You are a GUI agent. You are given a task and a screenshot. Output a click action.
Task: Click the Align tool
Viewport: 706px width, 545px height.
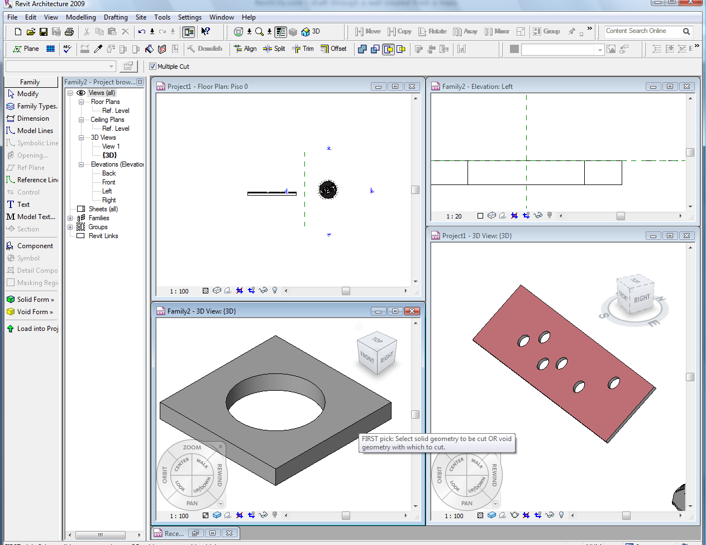(x=245, y=49)
